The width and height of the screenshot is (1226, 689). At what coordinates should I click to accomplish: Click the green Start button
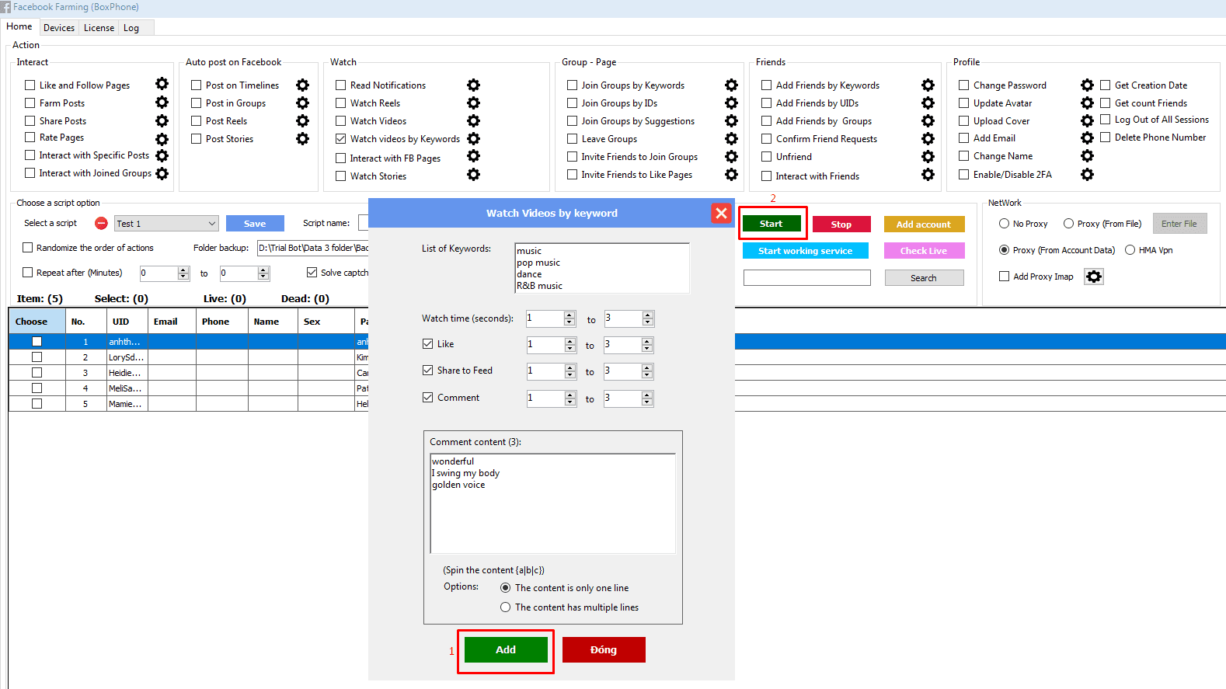771,224
